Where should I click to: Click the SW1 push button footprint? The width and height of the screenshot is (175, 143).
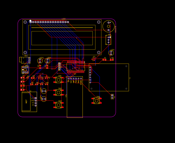[59, 80]
